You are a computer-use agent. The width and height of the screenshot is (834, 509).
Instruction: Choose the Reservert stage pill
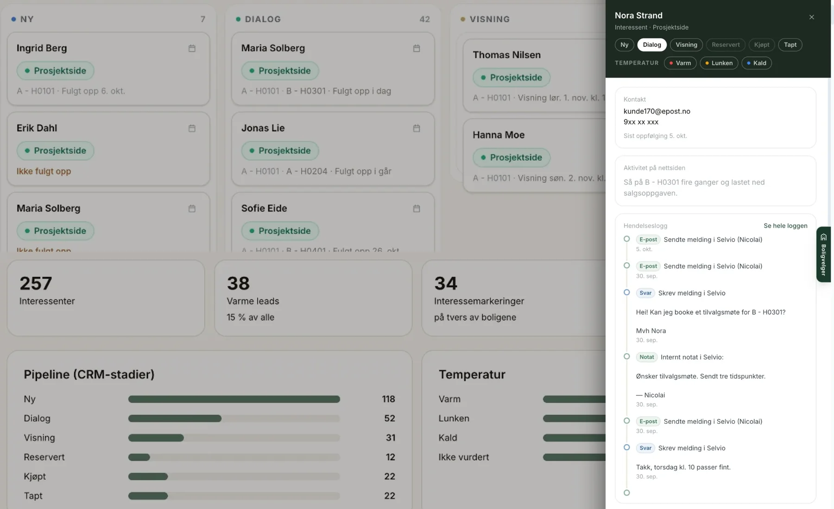pos(726,45)
